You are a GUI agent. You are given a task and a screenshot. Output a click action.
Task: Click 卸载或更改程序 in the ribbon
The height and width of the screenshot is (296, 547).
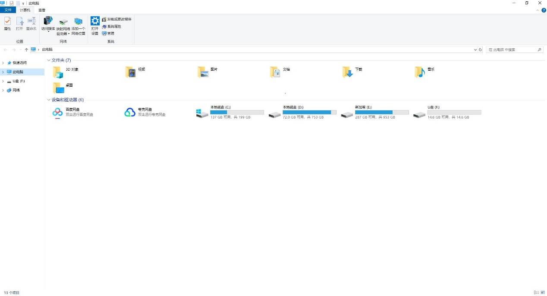coord(116,19)
